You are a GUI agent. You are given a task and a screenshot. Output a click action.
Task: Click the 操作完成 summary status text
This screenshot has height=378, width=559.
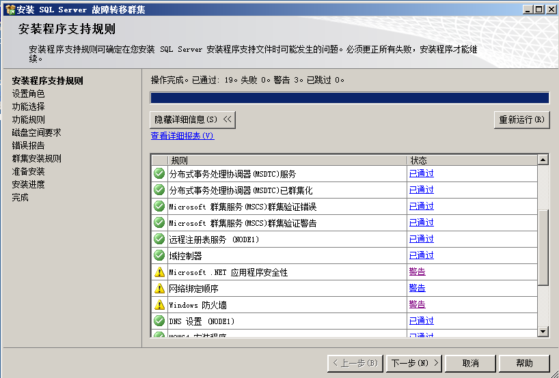pos(247,80)
